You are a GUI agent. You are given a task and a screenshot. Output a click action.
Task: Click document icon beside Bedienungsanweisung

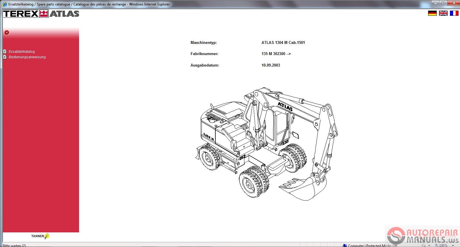(5, 57)
